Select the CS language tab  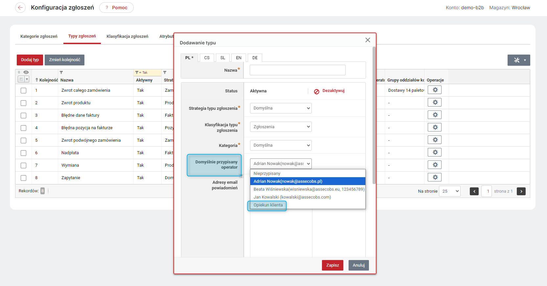point(207,58)
